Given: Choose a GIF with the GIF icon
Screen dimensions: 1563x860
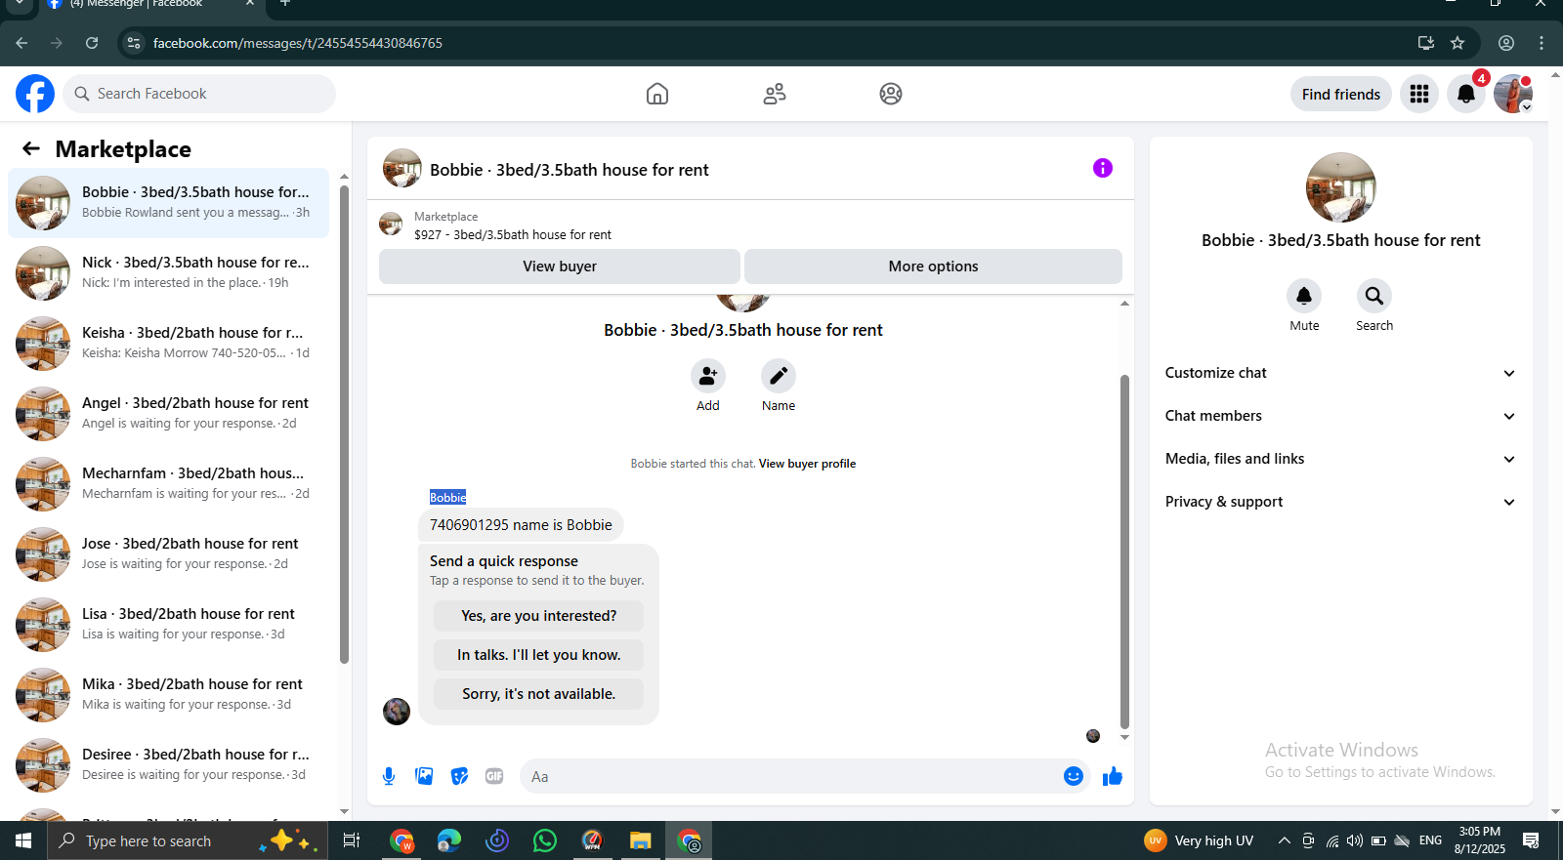Looking at the screenshot, I should click(494, 776).
